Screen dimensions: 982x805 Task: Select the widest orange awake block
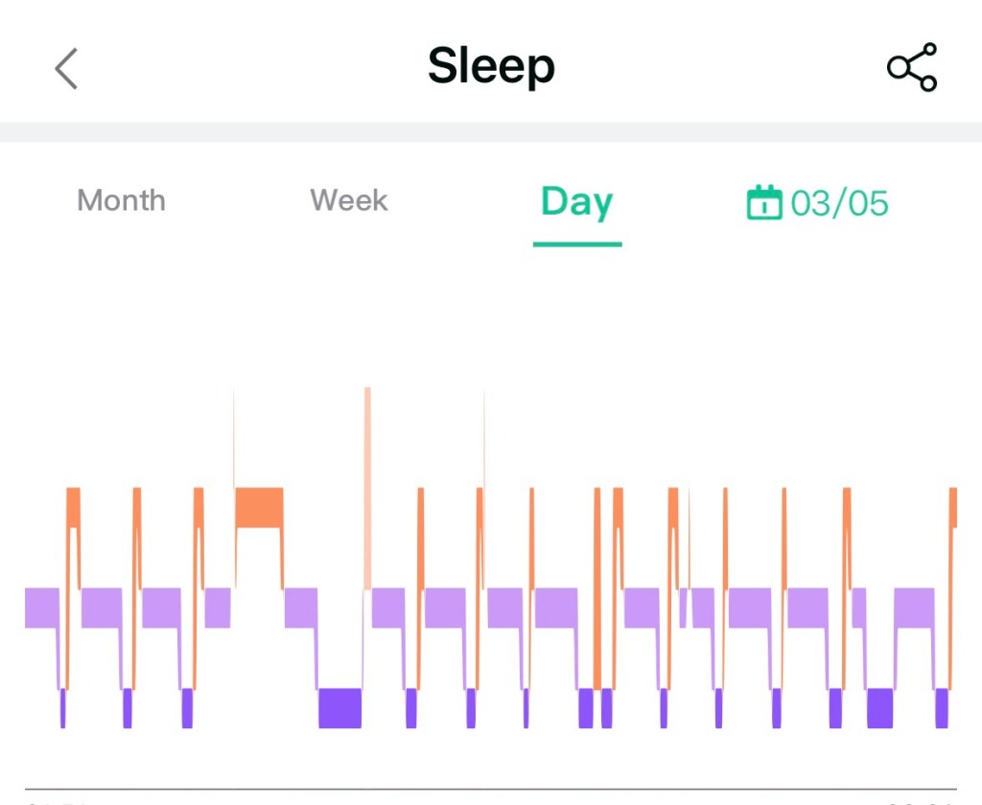coord(259,507)
